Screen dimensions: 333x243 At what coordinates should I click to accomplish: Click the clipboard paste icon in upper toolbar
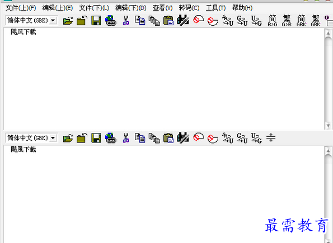tap(168, 21)
